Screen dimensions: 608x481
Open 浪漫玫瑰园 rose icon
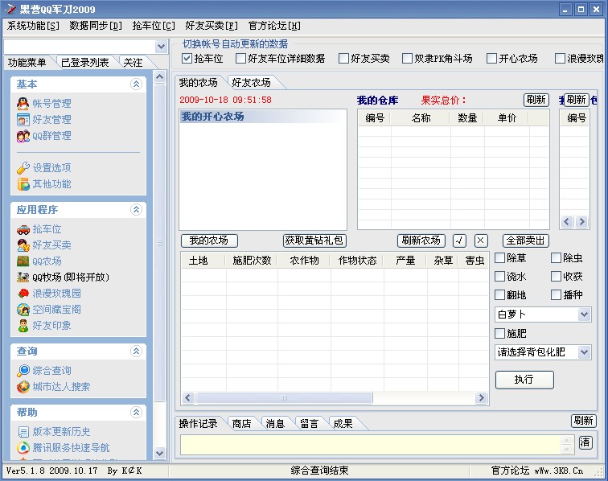(23, 294)
